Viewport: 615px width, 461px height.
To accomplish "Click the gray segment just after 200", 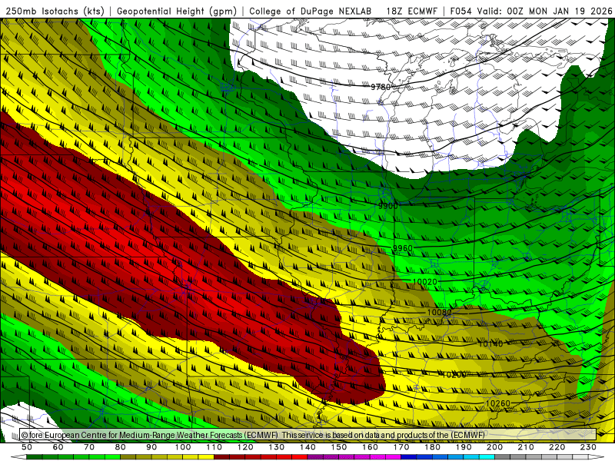I will click(x=503, y=457).
